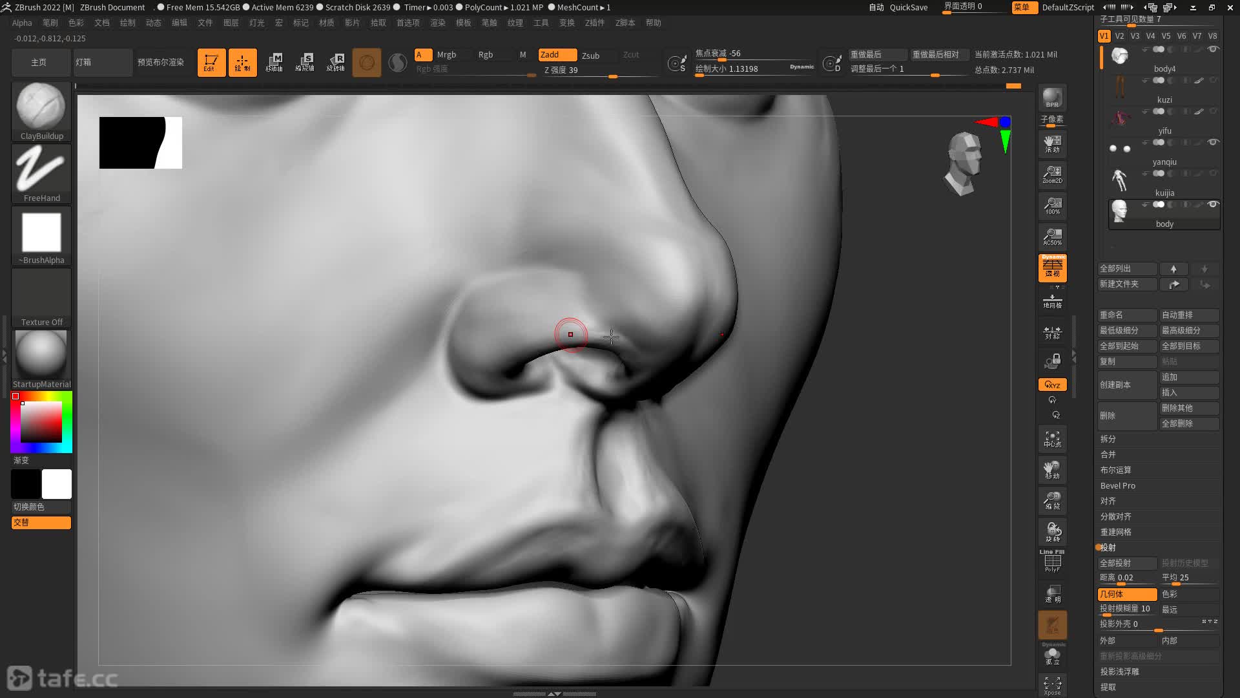Click the sphere material preview icon in the toolbar
1240x698 pixels.
click(x=398, y=63)
